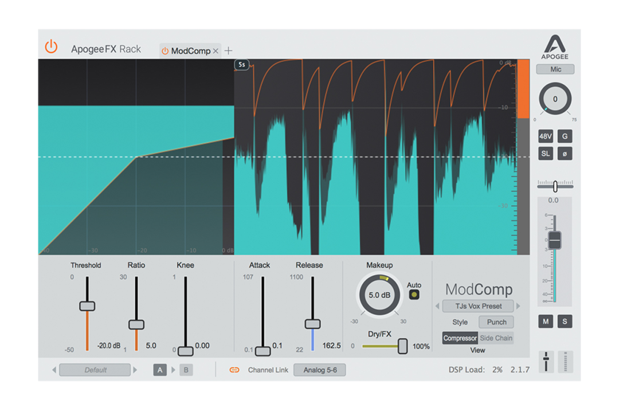Click the Dry/FX mix slider handle
Screen dimensions: 619x412
point(402,346)
